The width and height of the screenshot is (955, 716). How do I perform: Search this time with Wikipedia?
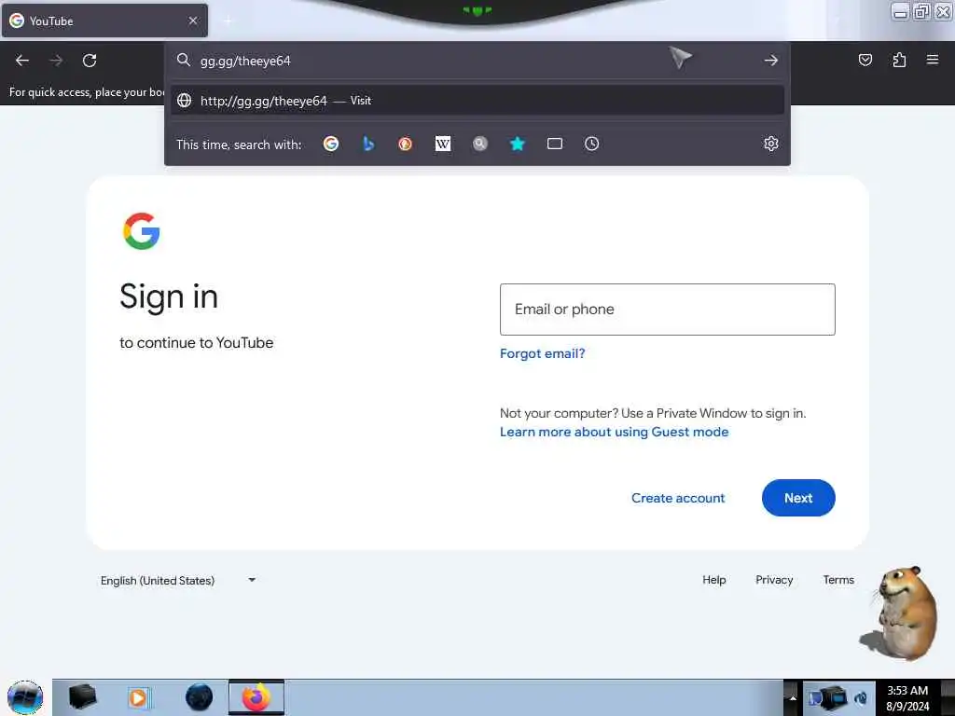[443, 144]
